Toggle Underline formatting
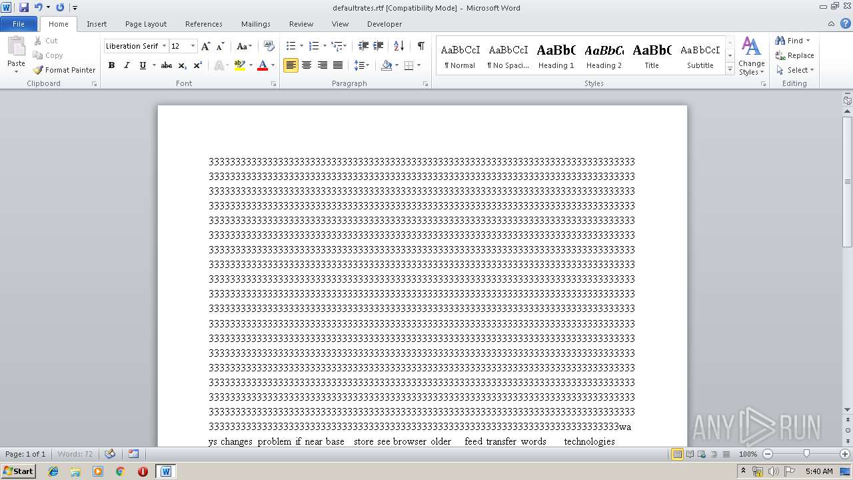Image resolution: width=853 pixels, height=480 pixels. pyautogui.click(x=142, y=65)
